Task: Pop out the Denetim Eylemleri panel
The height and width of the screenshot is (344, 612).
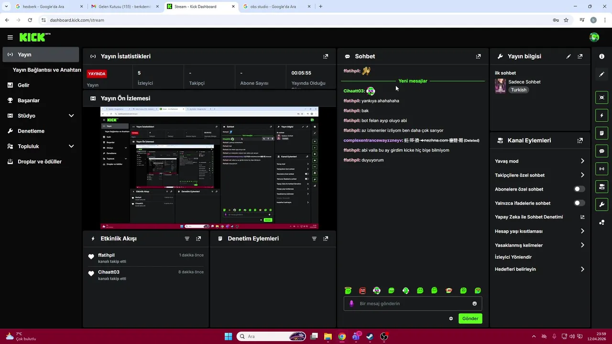Action: [326, 238]
